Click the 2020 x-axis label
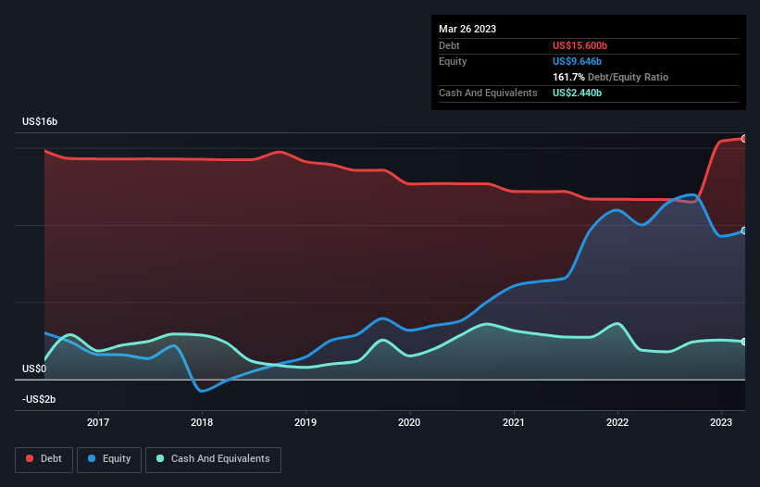The image size is (760, 487). [409, 422]
